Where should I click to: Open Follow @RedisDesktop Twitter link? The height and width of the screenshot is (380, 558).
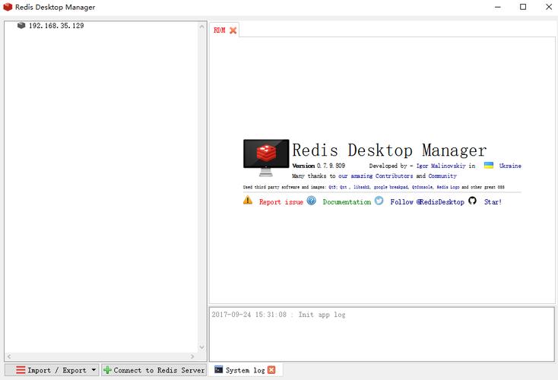click(x=427, y=201)
